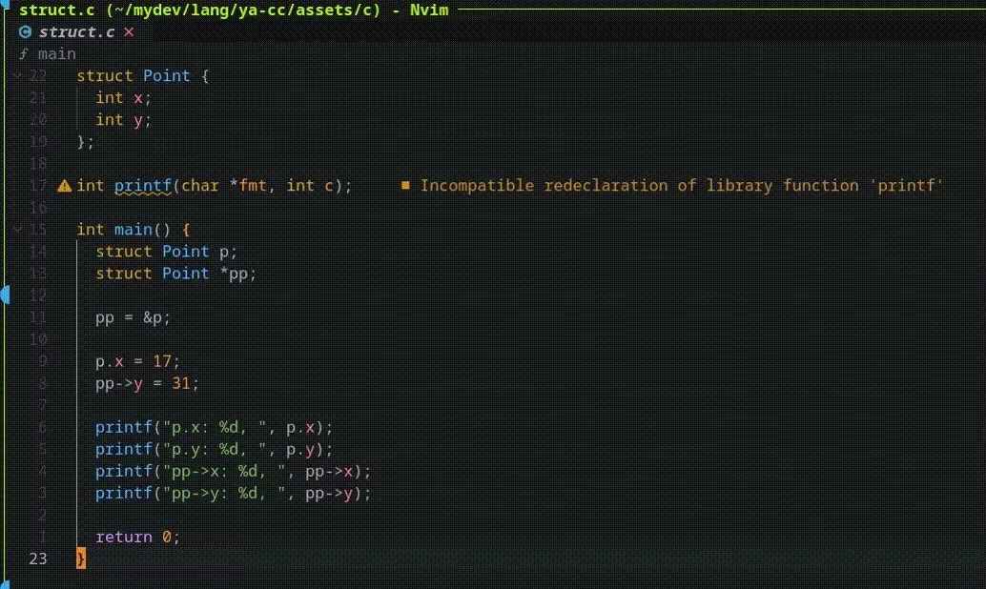Click current line number 23 in gutter
986x589 pixels.
37,559
